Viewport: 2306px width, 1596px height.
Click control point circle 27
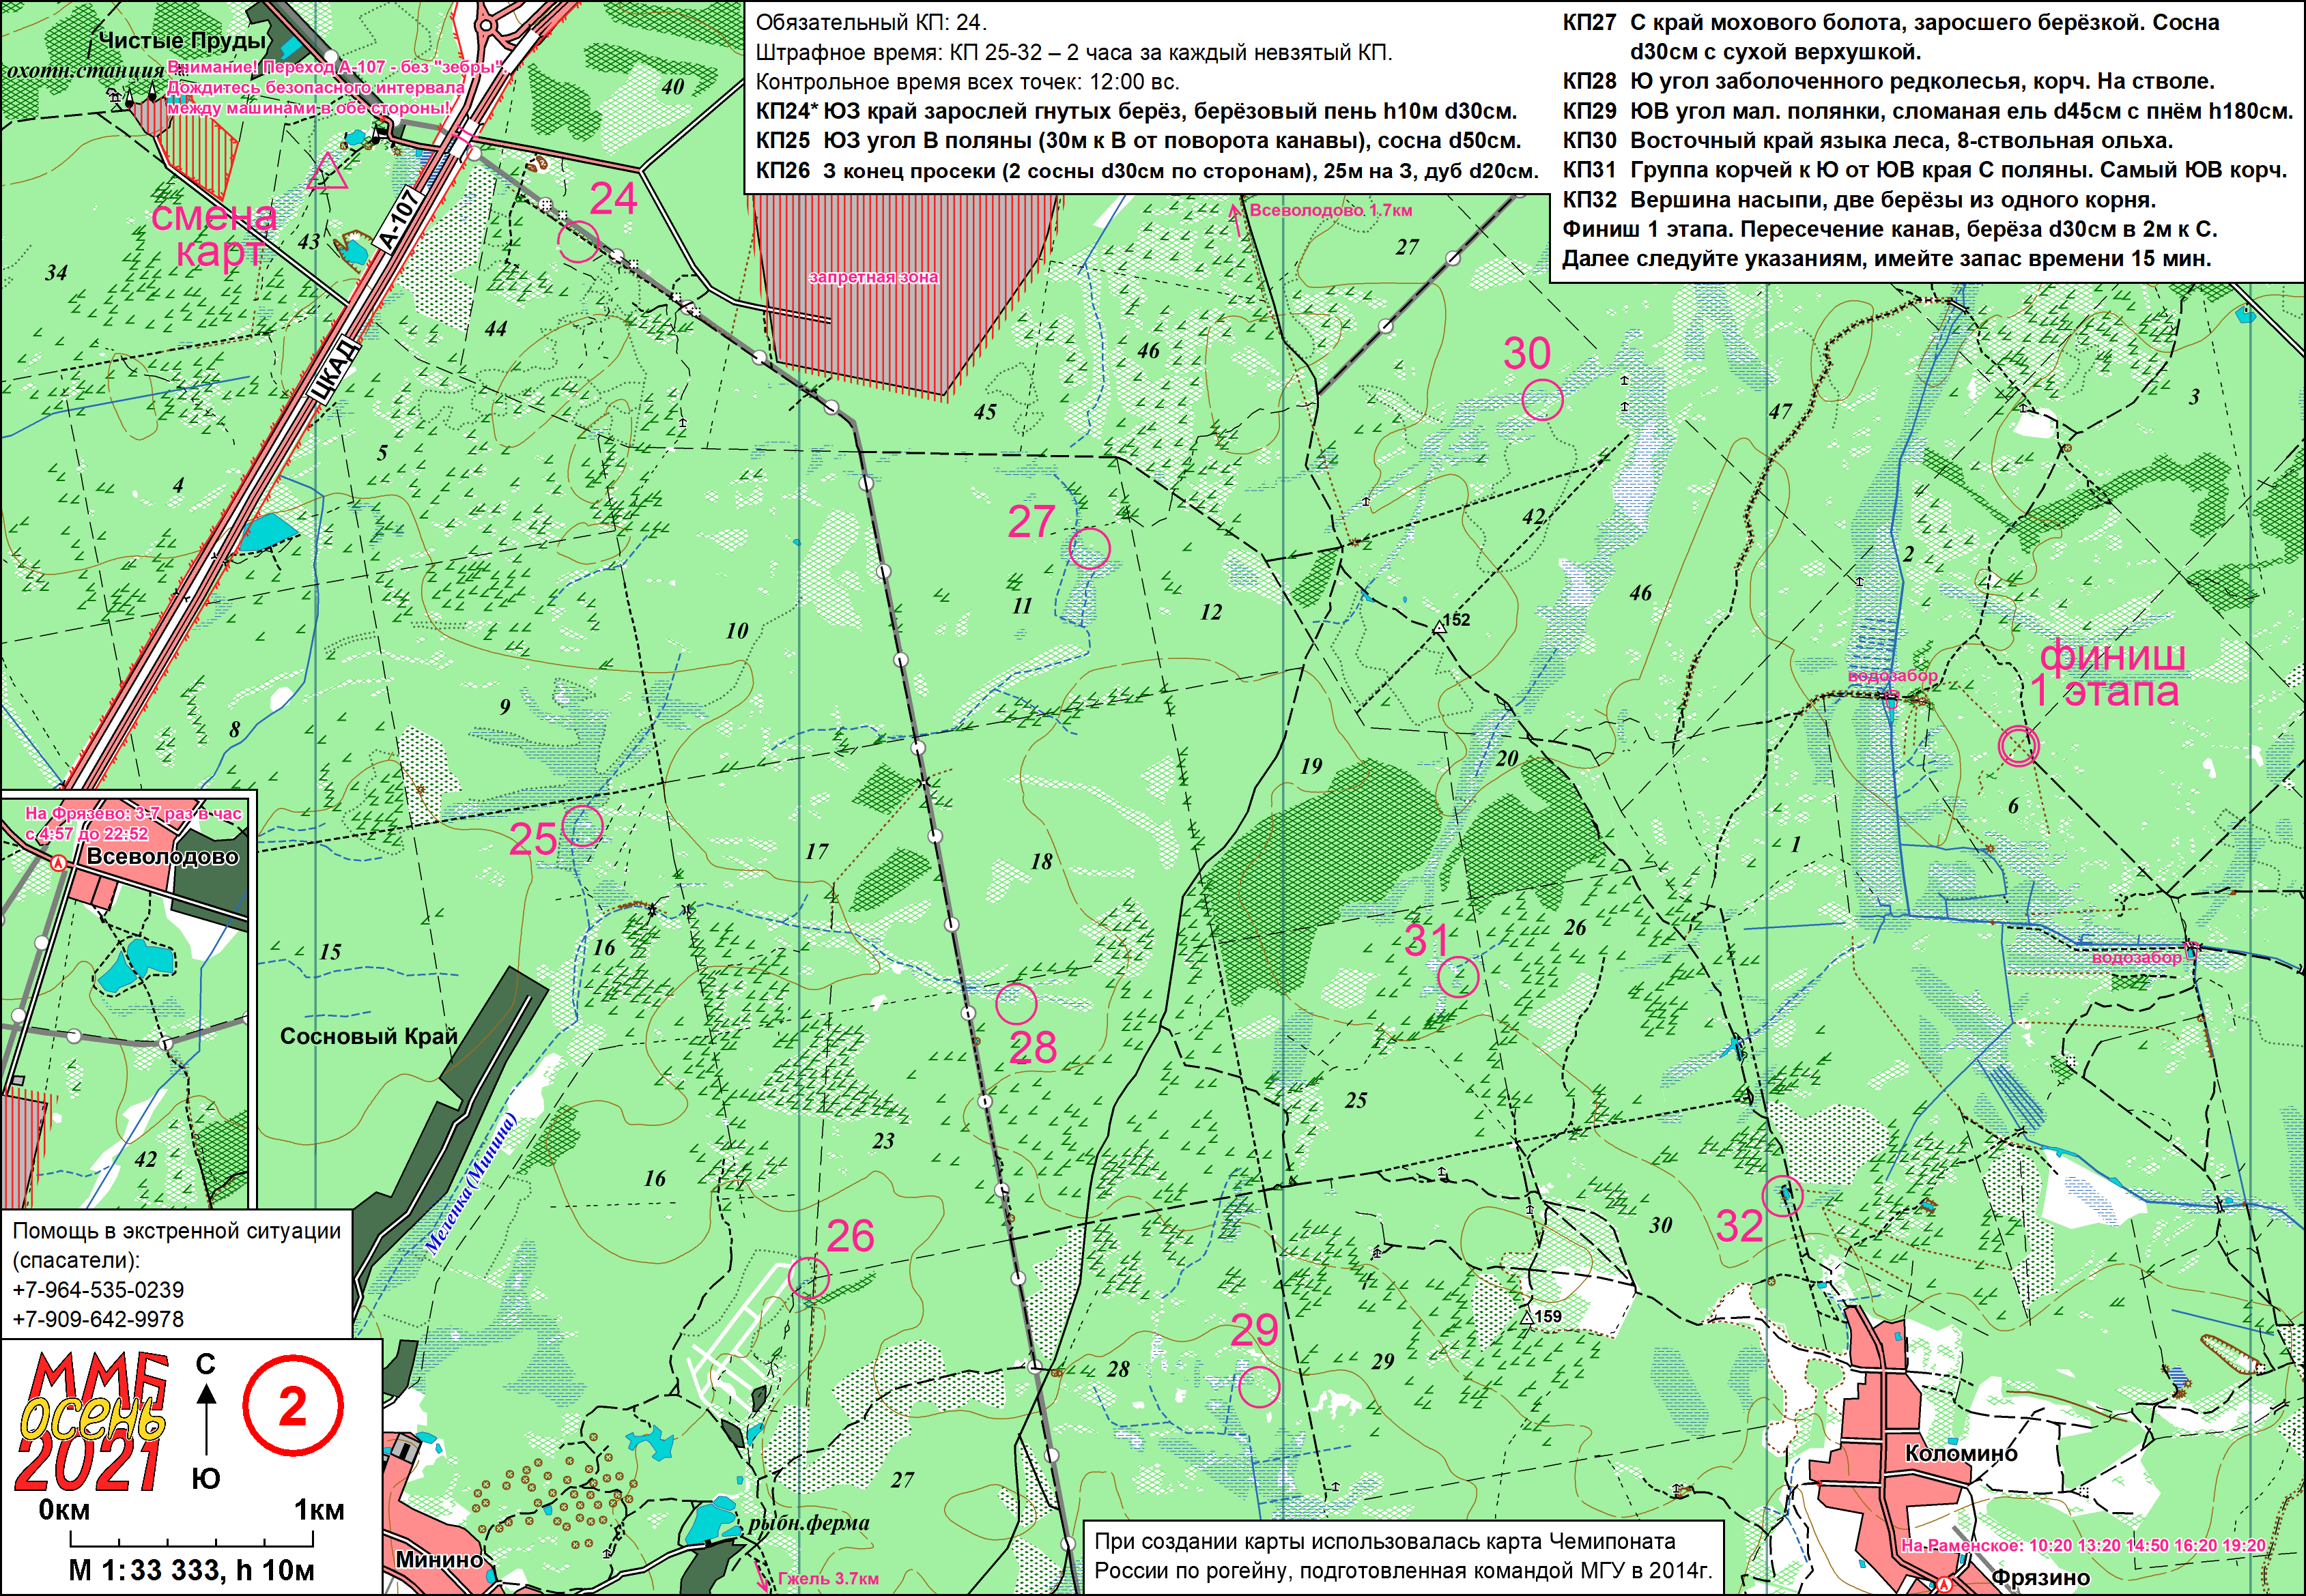(x=1090, y=548)
